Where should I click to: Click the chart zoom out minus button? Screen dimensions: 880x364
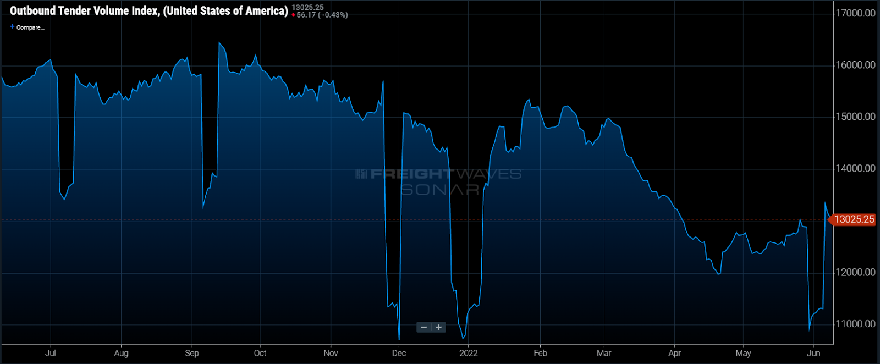(424, 327)
